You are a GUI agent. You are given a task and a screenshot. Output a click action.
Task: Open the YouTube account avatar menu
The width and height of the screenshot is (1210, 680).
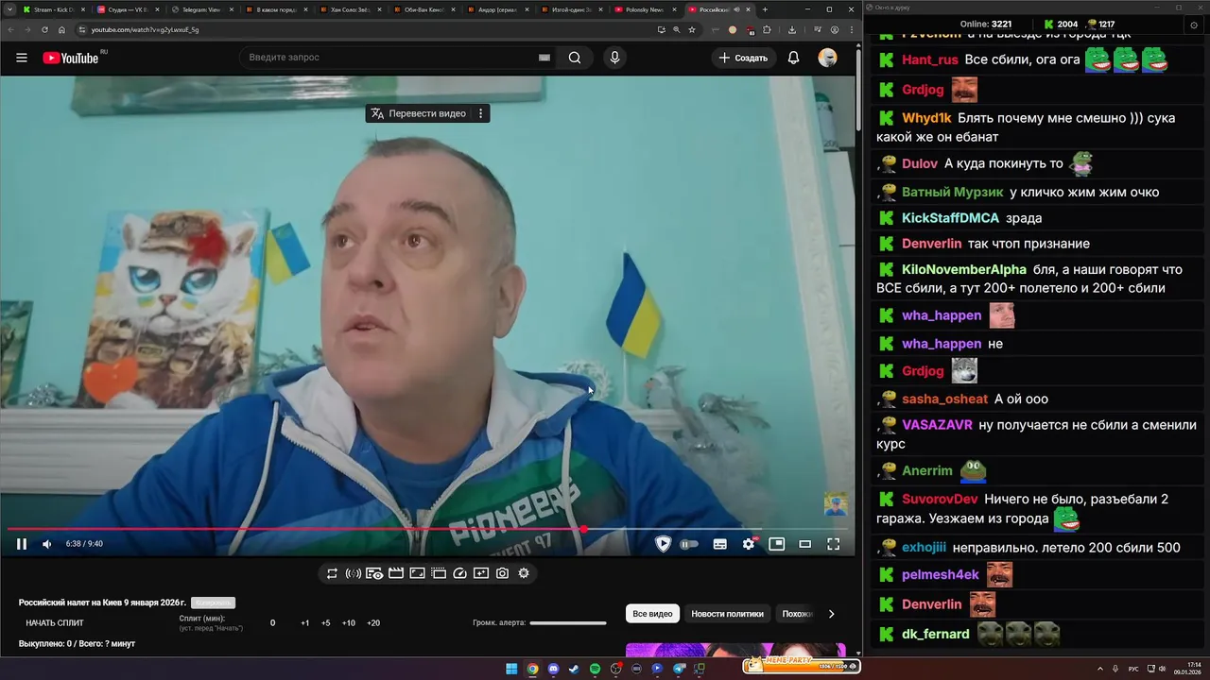[827, 58]
